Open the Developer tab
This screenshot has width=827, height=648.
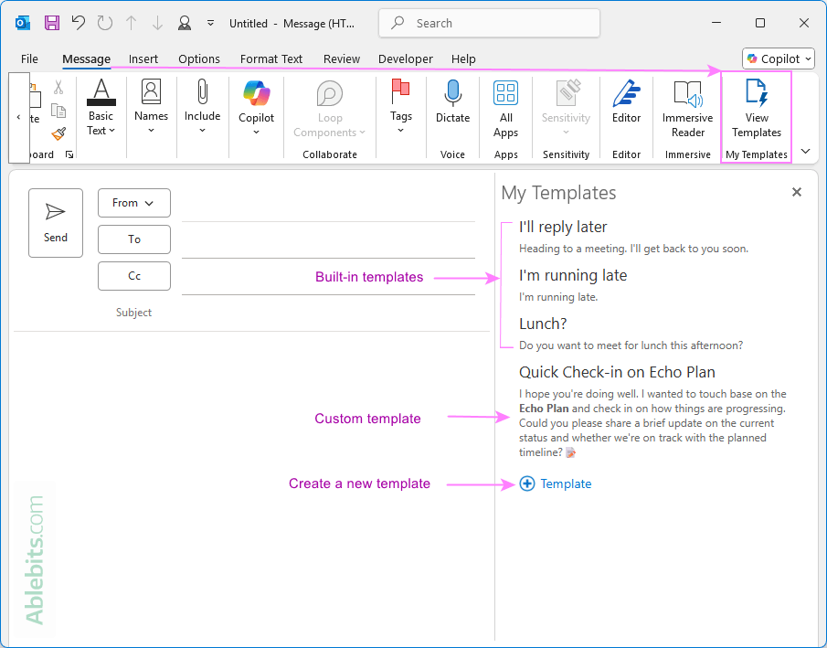pyautogui.click(x=405, y=58)
